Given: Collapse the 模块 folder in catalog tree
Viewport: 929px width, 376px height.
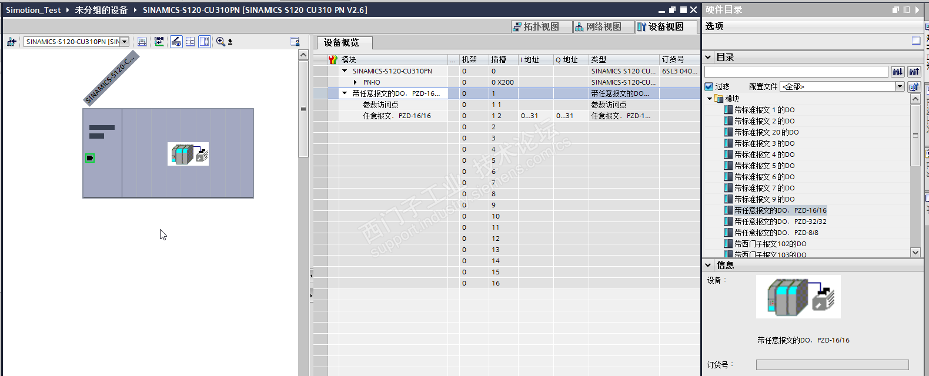Looking at the screenshot, I should tap(710, 99).
